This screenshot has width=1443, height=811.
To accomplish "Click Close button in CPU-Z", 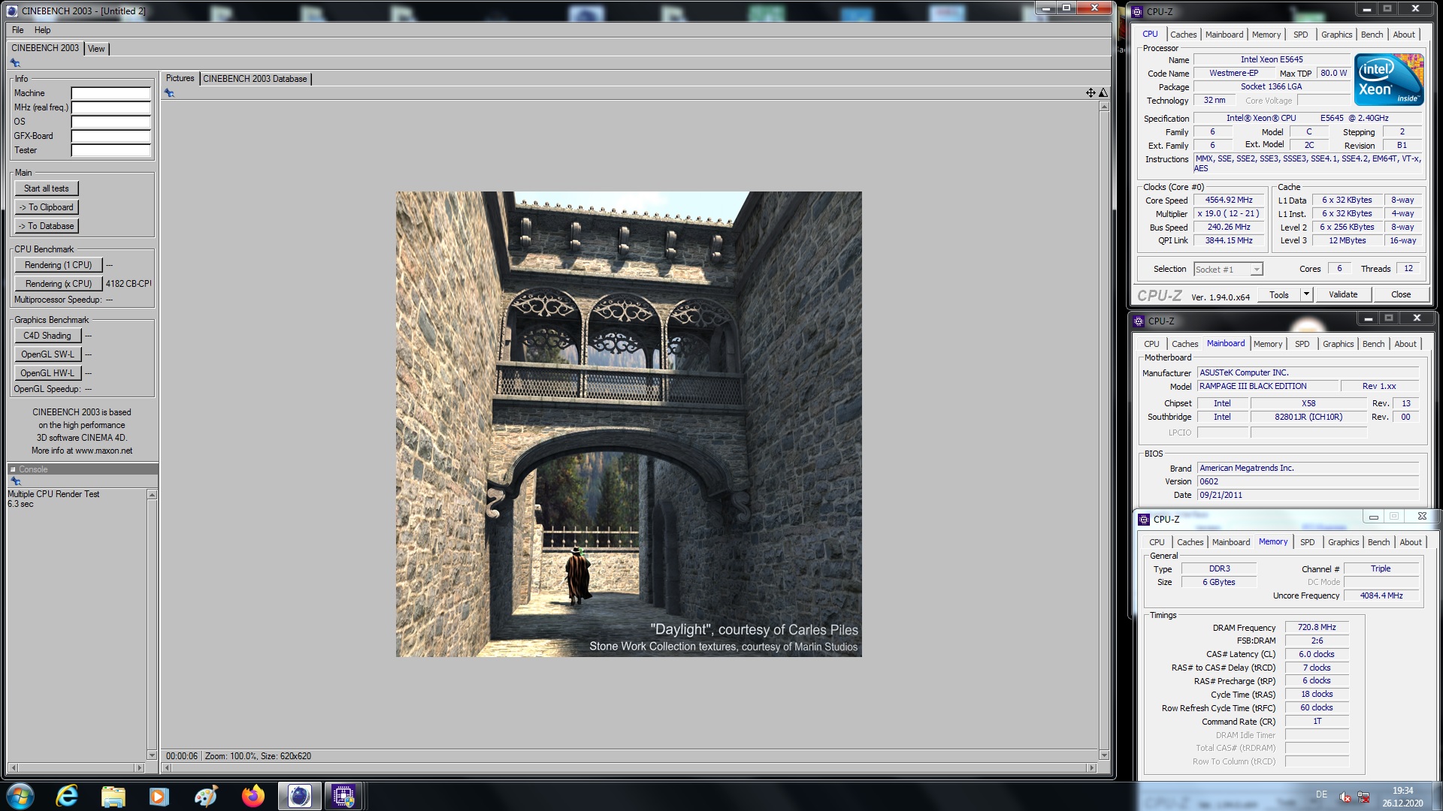I will point(1401,294).
